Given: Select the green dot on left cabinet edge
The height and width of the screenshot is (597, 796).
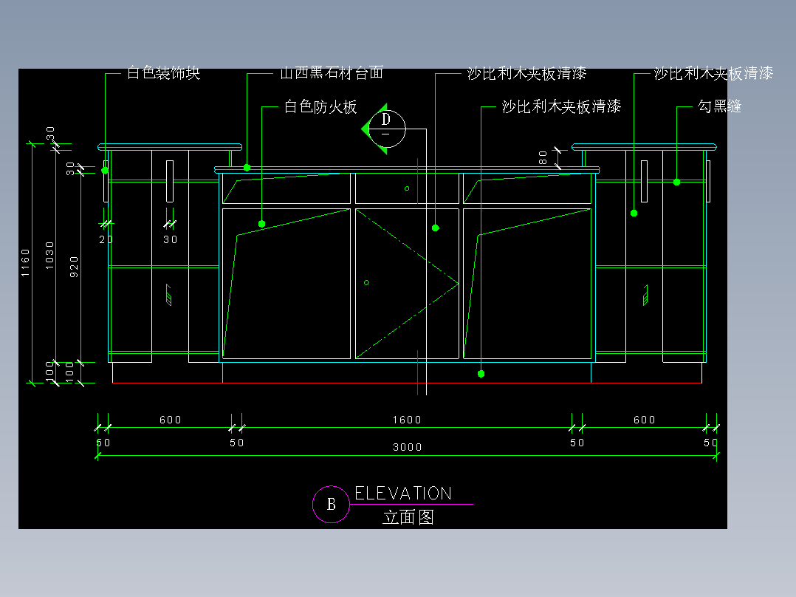Looking at the screenshot, I should pos(106,171).
